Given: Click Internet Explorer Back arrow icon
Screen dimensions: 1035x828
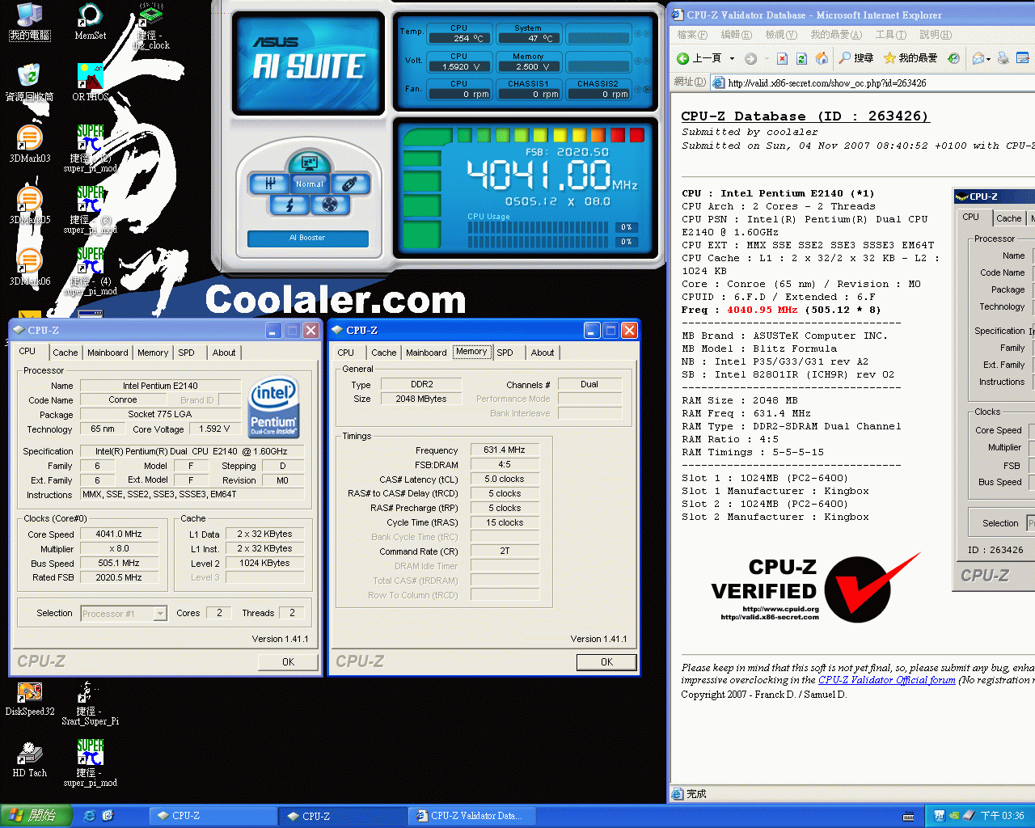Looking at the screenshot, I should tap(683, 58).
